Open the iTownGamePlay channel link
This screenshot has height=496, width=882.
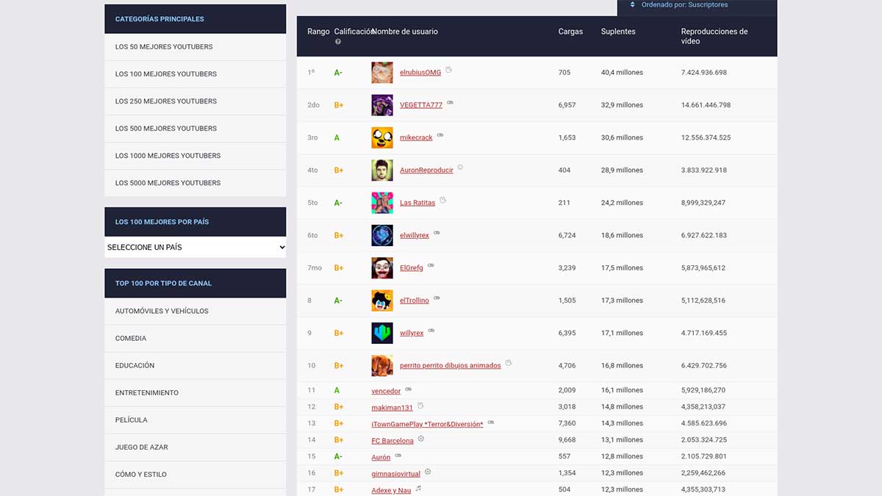point(427,424)
